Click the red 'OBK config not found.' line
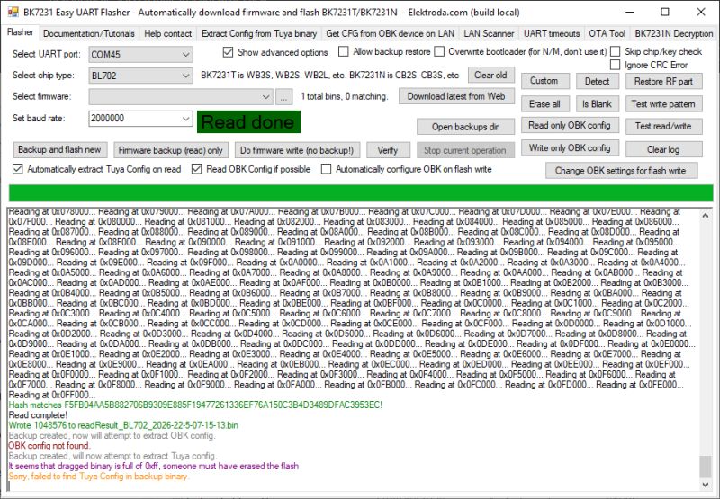The image size is (720, 499). click(x=49, y=445)
